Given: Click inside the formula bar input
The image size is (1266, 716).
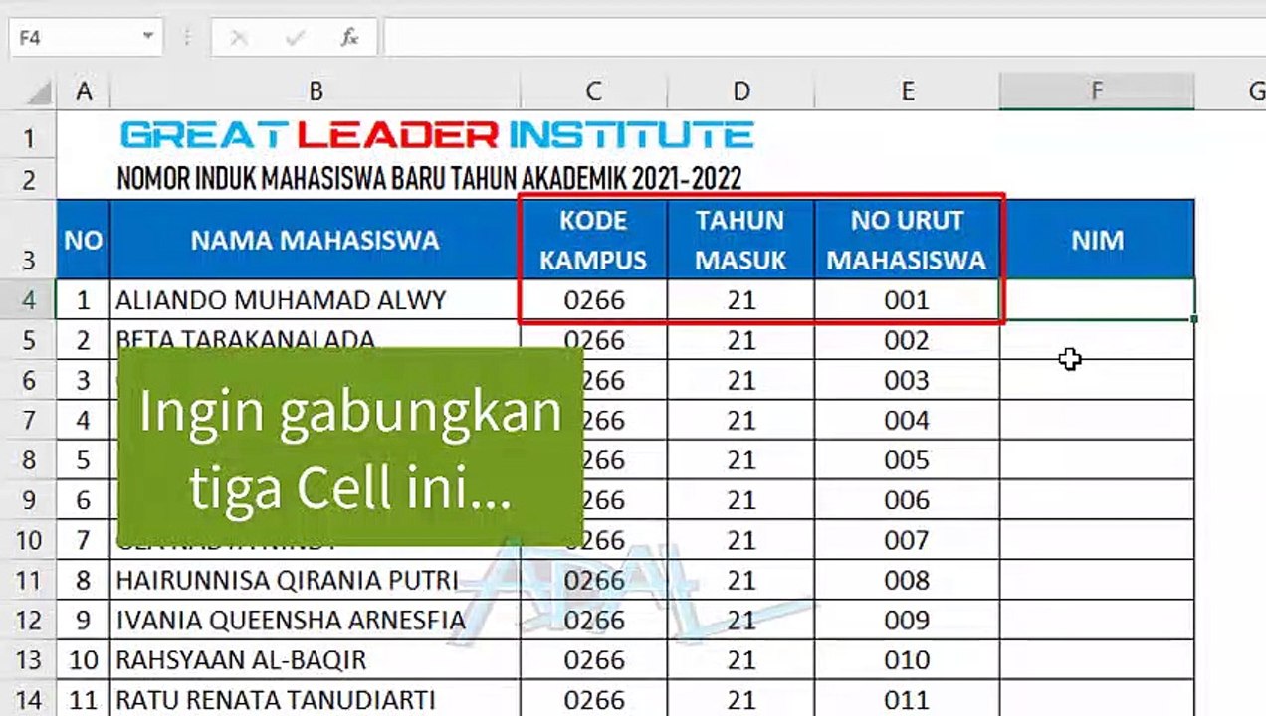Looking at the screenshot, I should pos(824,38).
